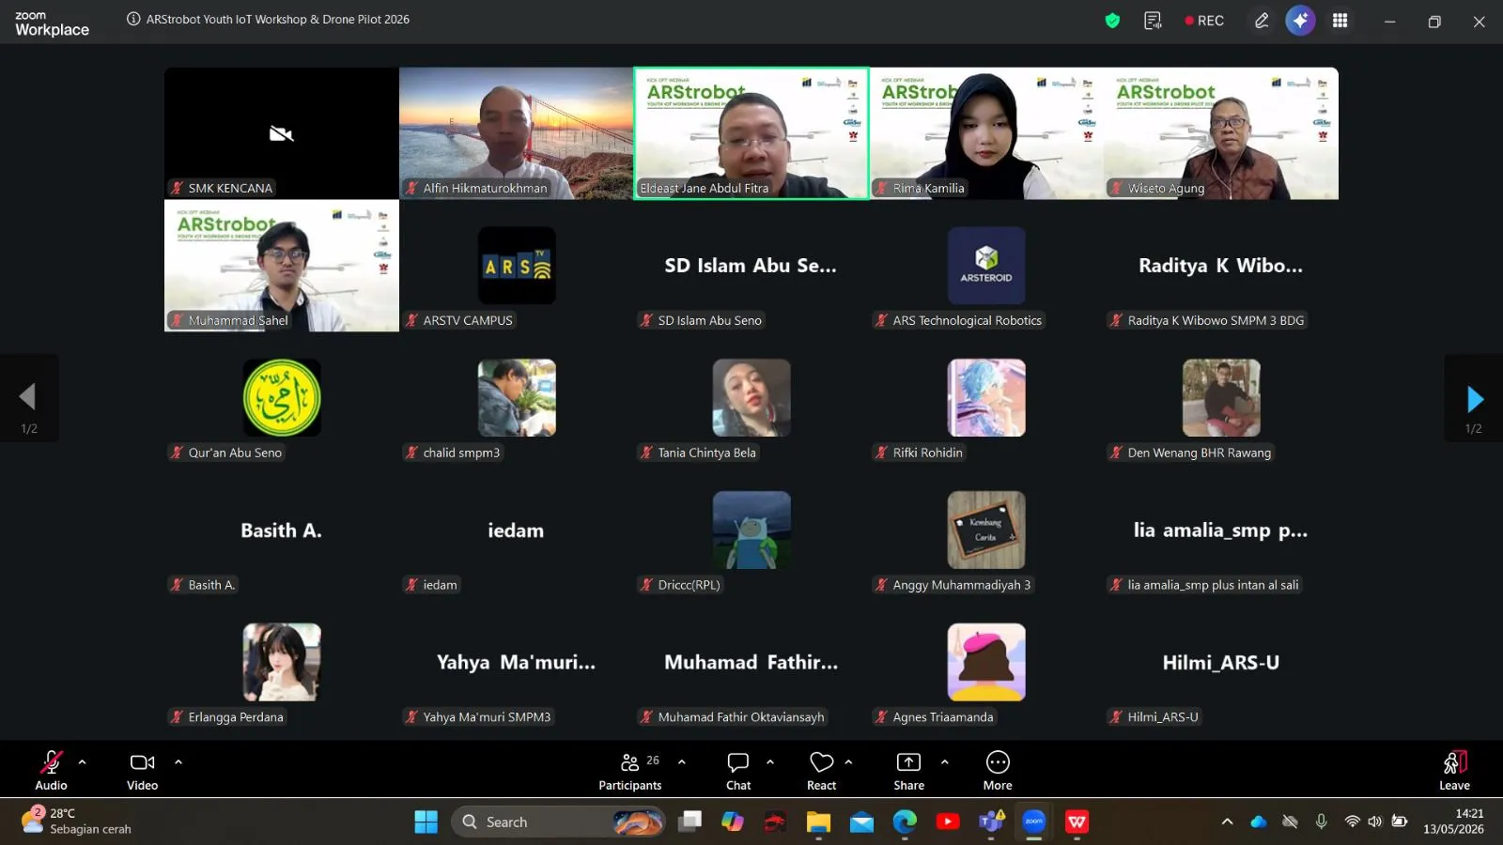Viewport: 1503px width, 845px height.
Task: Click Den Wenang BHR Rawang's avatar
Action: pos(1221,398)
